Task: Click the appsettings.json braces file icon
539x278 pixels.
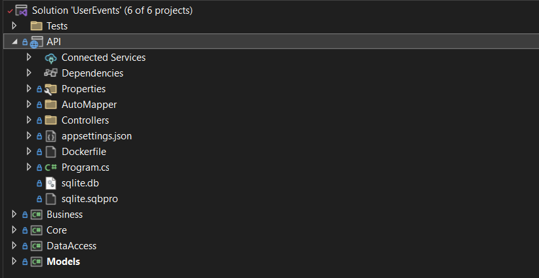Action: [51, 137]
